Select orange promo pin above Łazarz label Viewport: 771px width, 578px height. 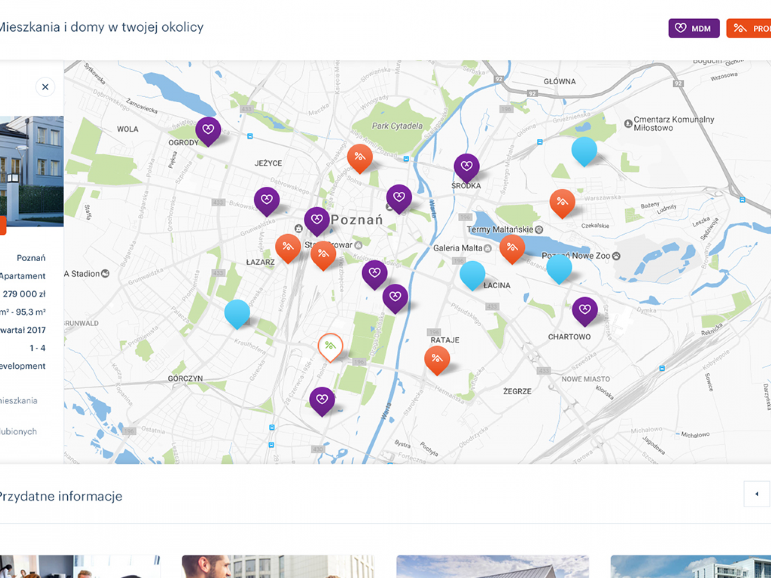click(x=288, y=248)
